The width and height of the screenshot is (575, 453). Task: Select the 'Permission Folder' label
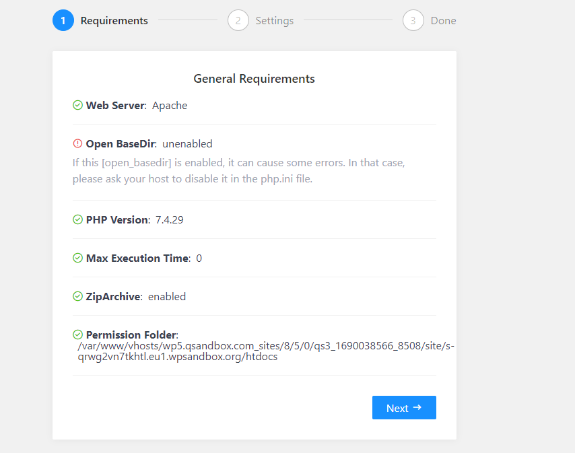tap(132, 335)
